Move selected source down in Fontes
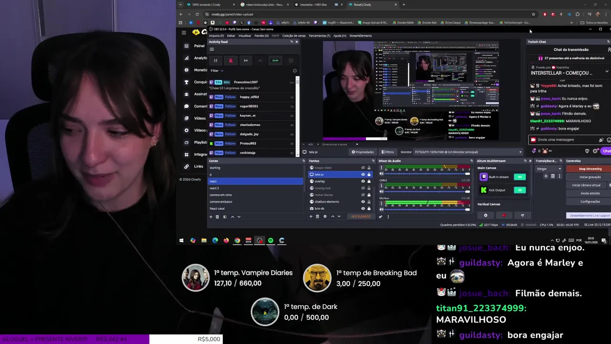The image size is (611, 344). coord(339,216)
